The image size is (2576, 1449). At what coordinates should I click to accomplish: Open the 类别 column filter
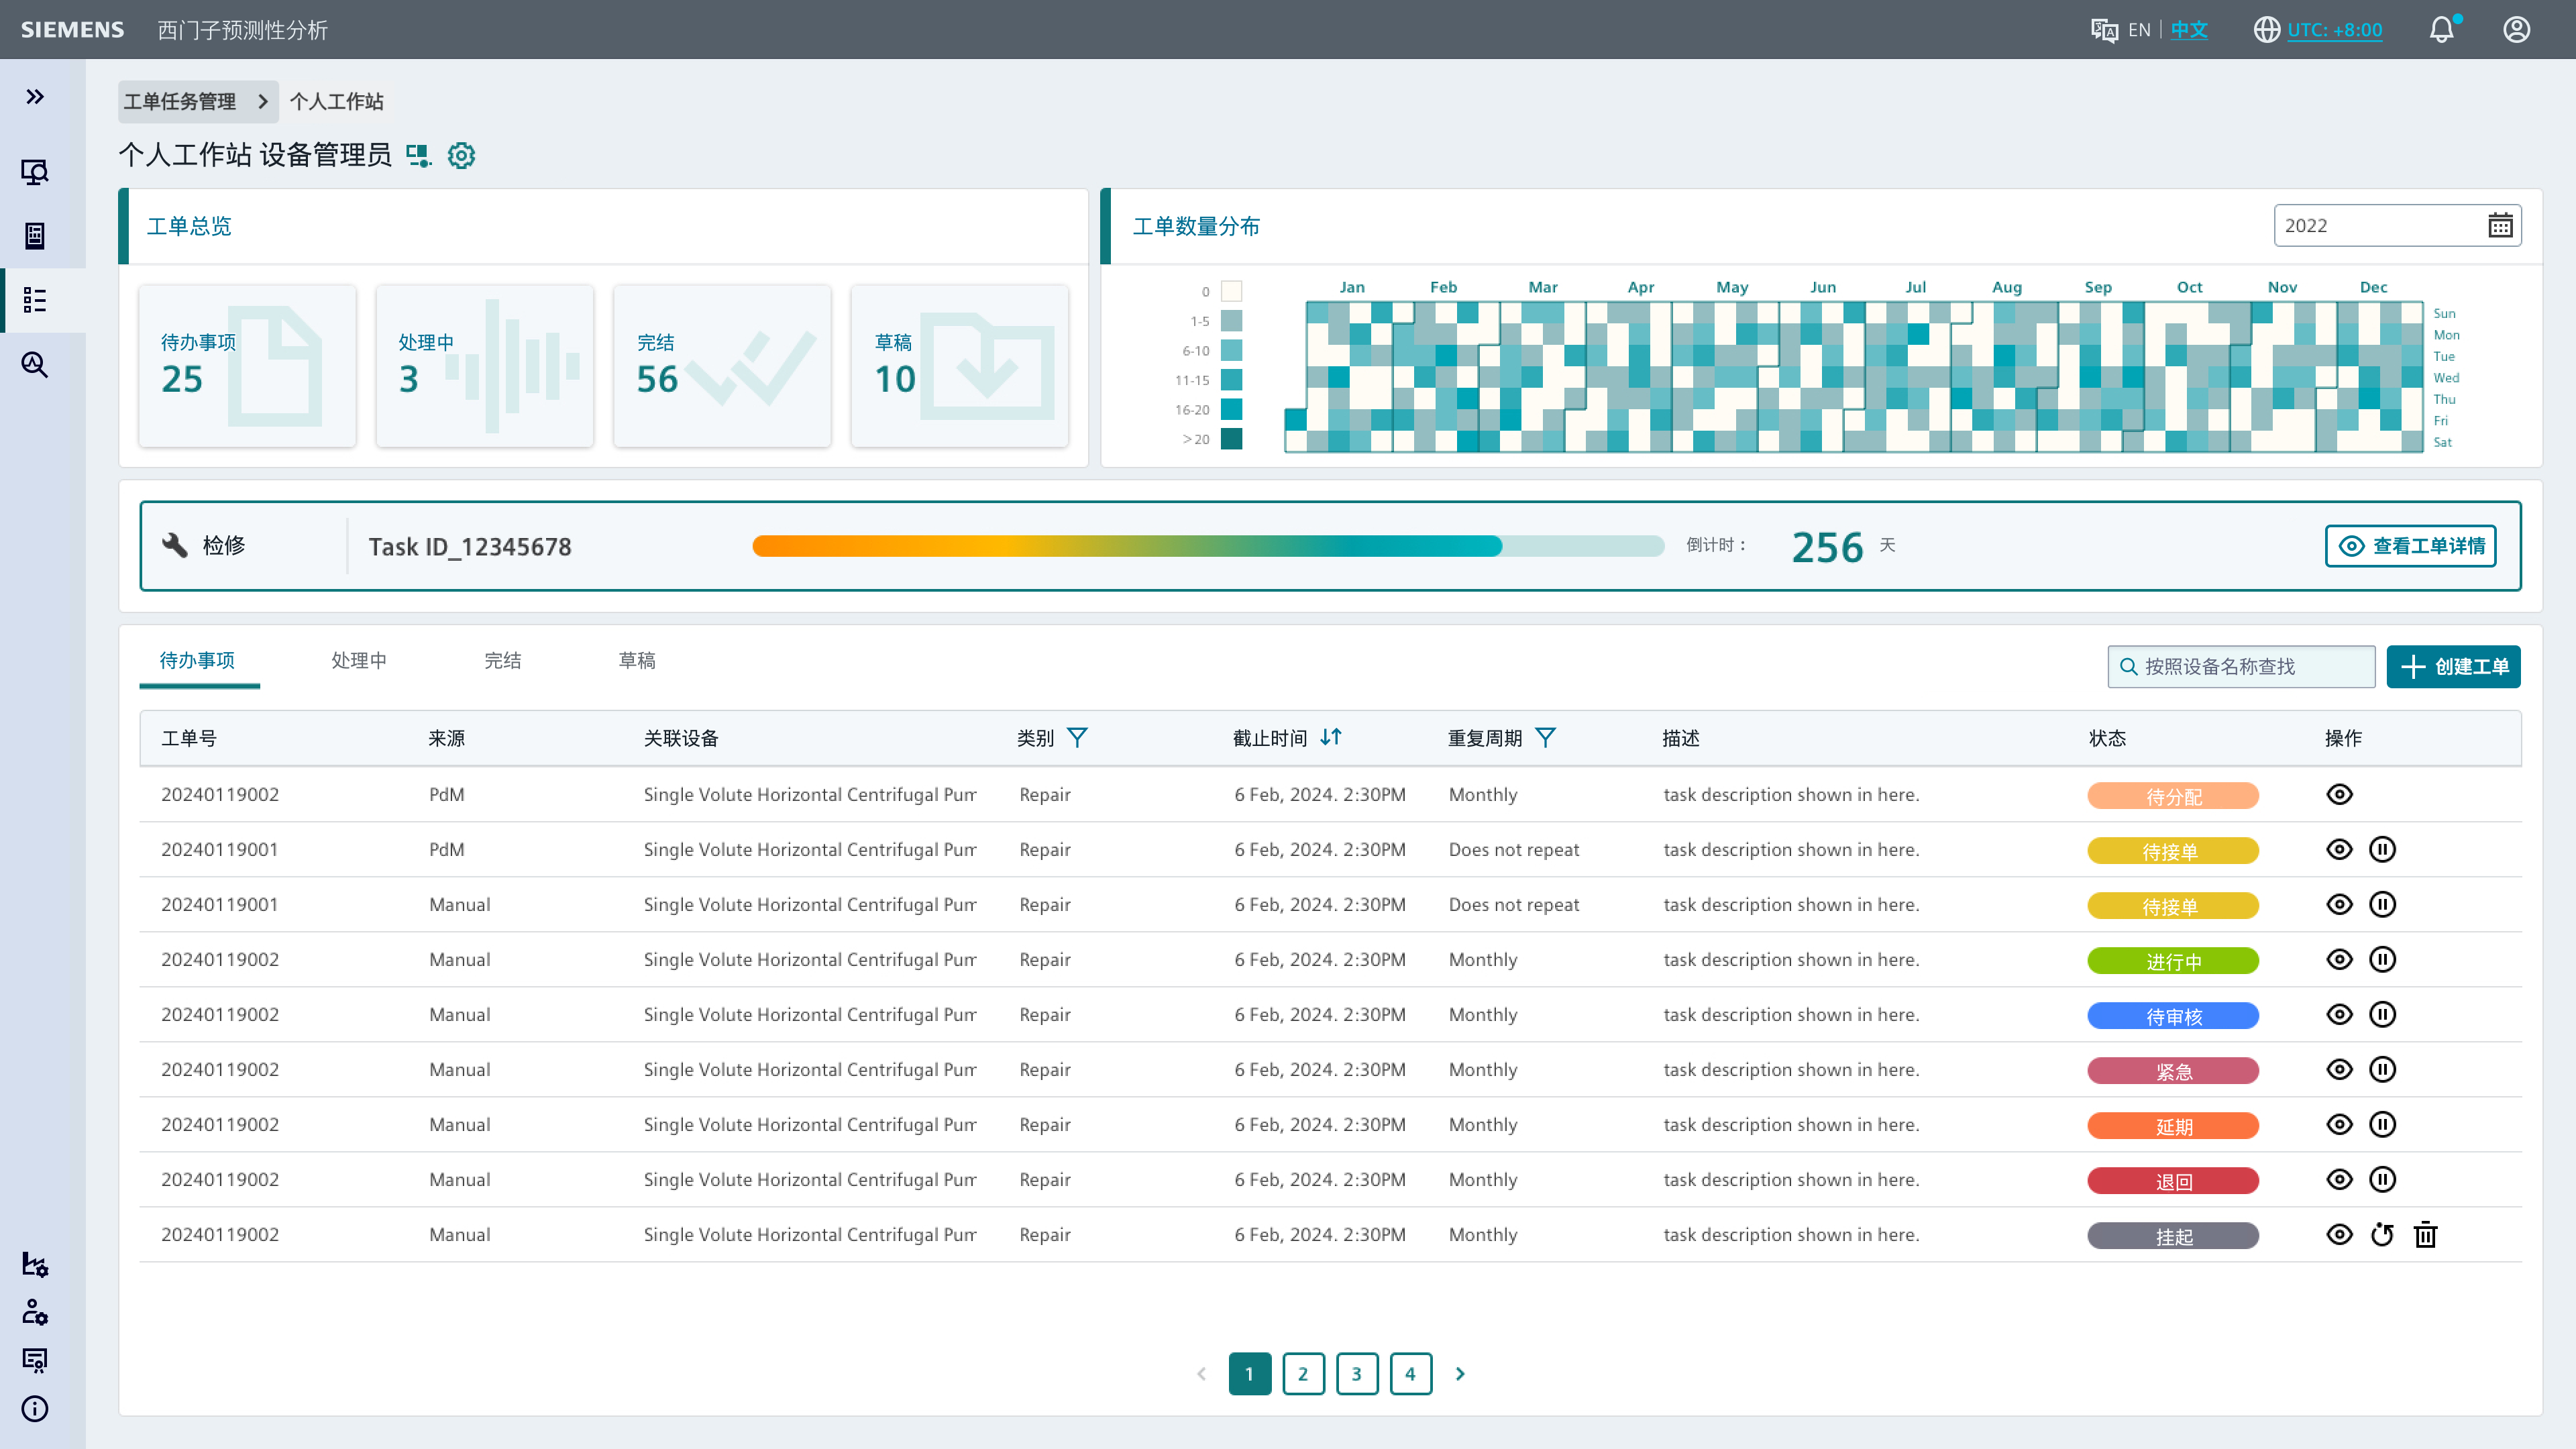[x=1077, y=738]
